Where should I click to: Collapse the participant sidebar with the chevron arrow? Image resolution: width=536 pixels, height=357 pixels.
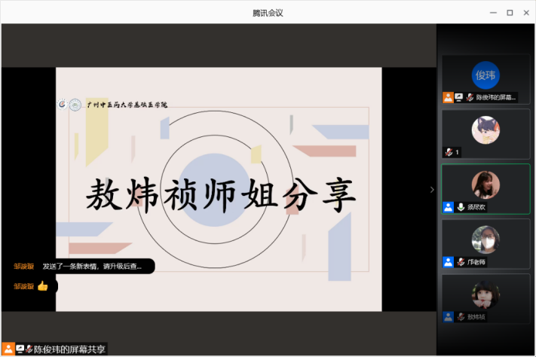(x=432, y=190)
